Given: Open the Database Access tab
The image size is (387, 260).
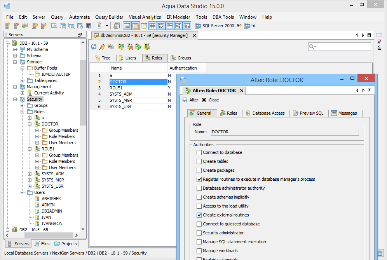Looking at the screenshot, I should (265, 113).
